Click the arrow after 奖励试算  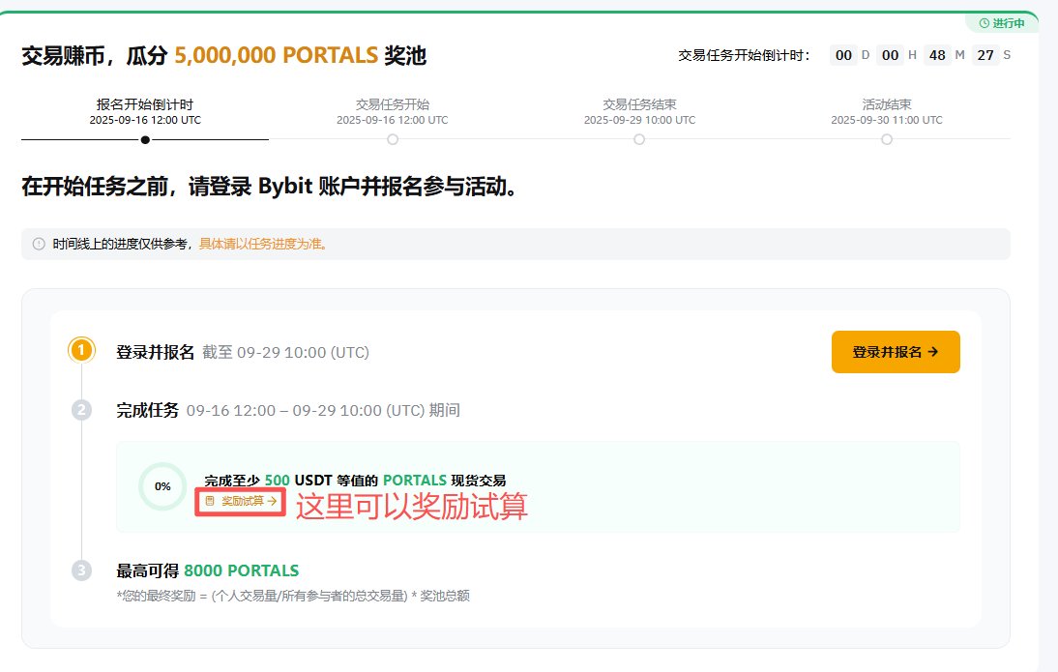271,501
